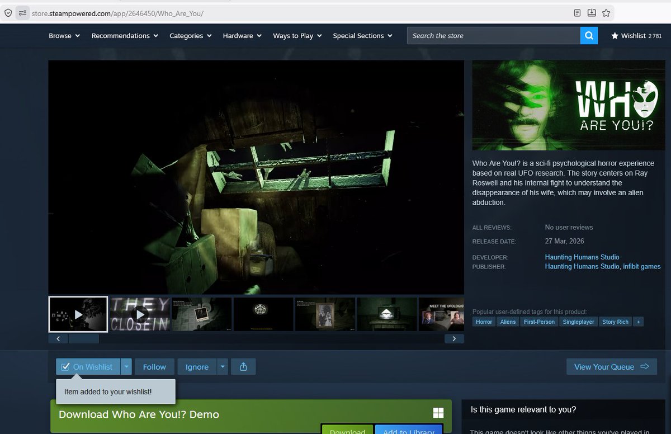Open the Ways to Play menu
The width and height of the screenshot is (671, 434).
[297, 36]
